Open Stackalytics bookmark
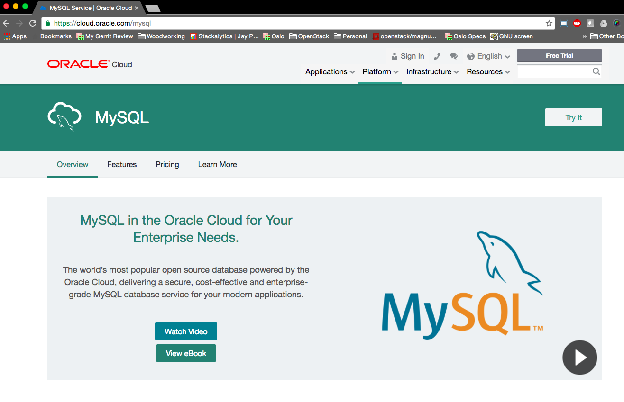 [225, 36]
